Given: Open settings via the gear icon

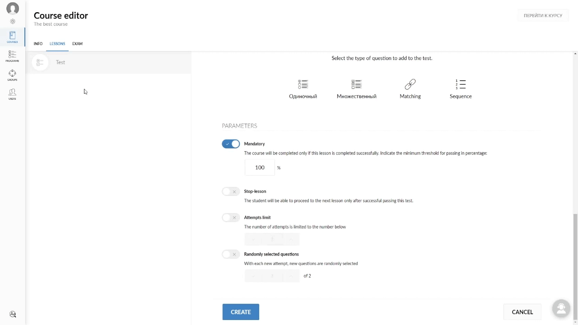Looking at the screenshot, I should click(x=13, y=21).
